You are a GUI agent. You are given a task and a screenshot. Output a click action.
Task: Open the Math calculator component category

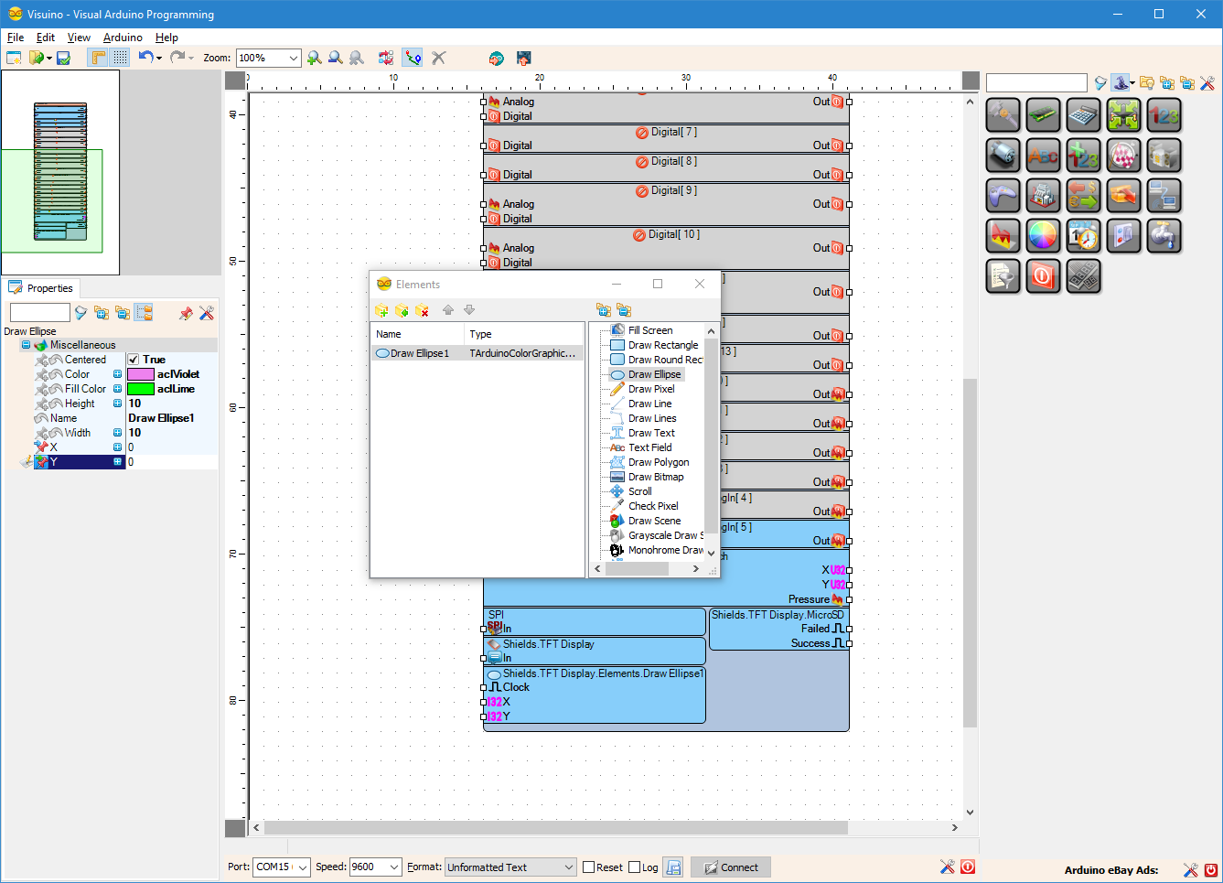(x=1083, y=115)
